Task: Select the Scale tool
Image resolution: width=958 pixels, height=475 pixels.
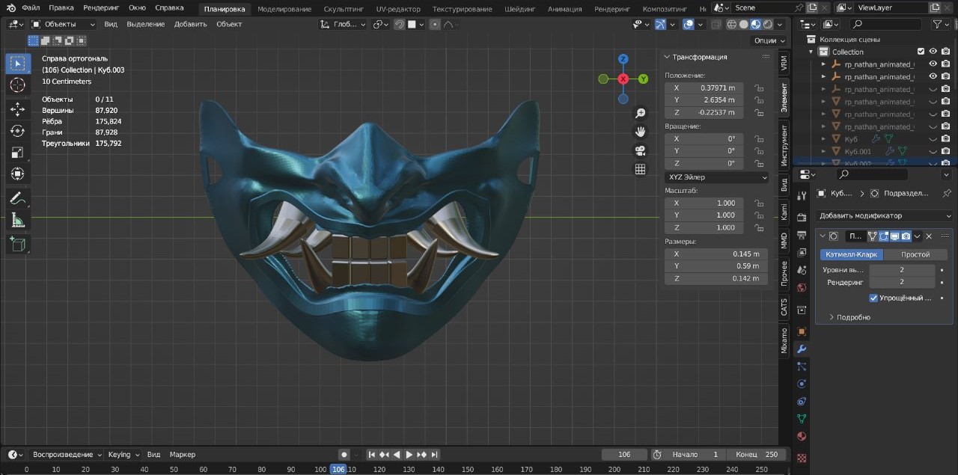Action: coord(18,153)
